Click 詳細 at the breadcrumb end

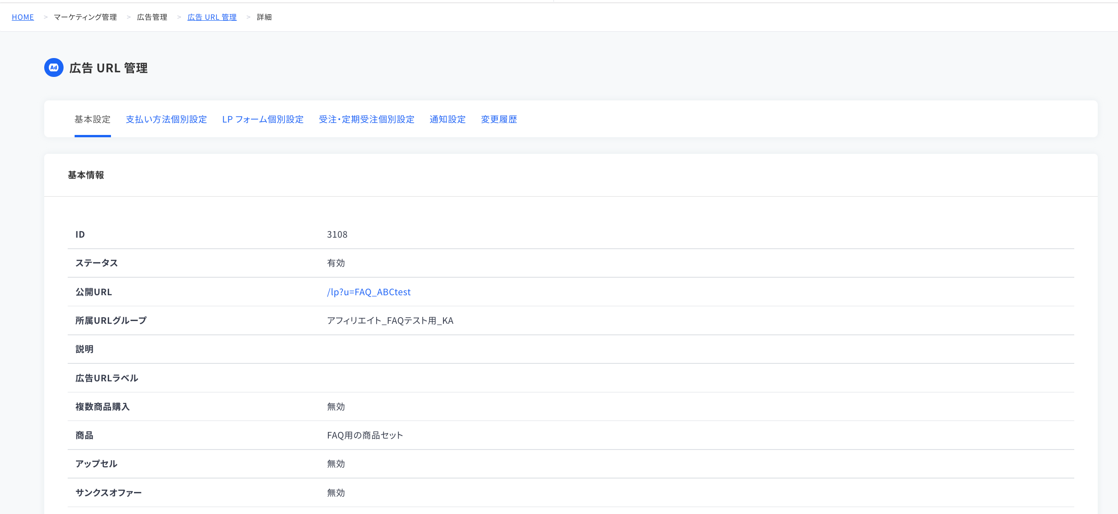tap(264, 17)
